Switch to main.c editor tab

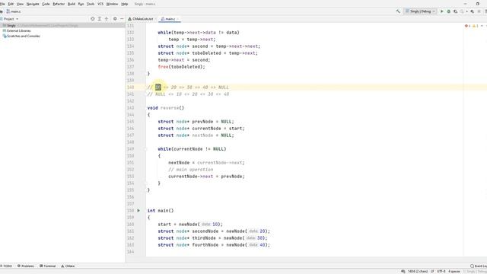point(170,19)
